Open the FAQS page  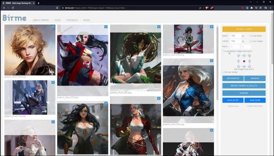pyautogui.click(x=57, y=20)
